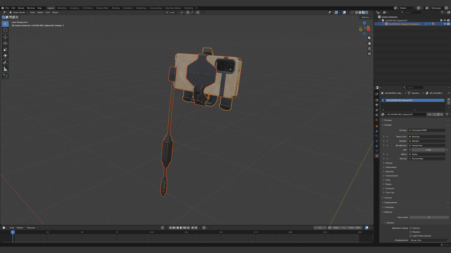Viewport: 451px width, 253px height.
Task: Open the Object Mode dropdown
Action: click(x=18, y=12)
